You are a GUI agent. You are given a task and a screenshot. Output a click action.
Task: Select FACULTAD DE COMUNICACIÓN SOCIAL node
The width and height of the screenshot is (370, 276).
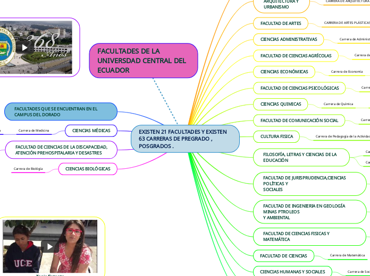point(299,120)
